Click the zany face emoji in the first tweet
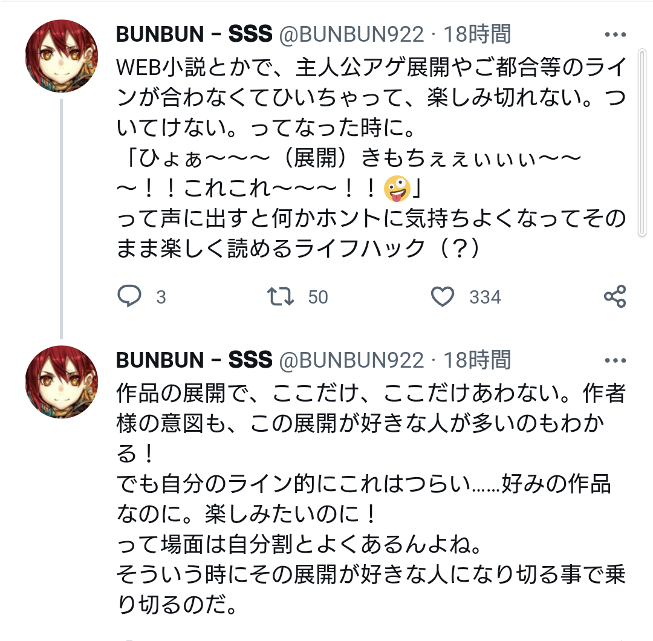Screen dimensions: 653x641 point(397,190)
